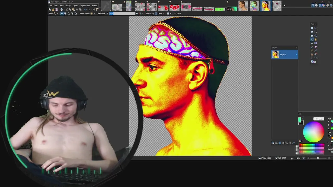The image size is (333, 187).
Task: Adjust the Tolerance 15% slider bar
Action: tap(123, 14)
